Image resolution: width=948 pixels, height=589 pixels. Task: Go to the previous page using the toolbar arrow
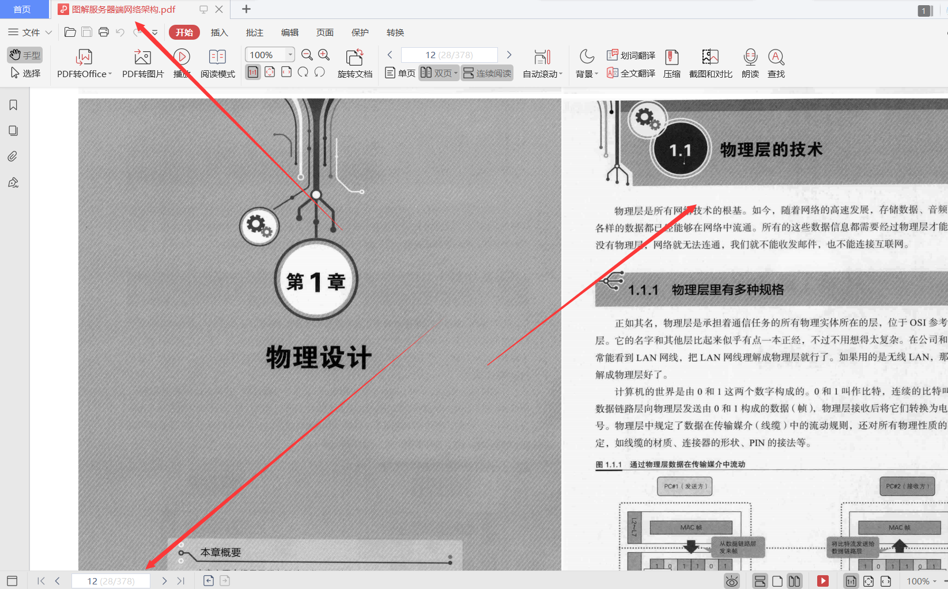pyautogui.click(x=390, y=55)
